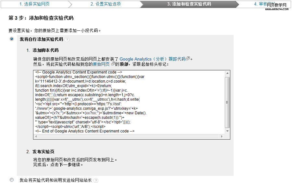Click the code box vertical scrollbar thumb

tap(227, 102)
